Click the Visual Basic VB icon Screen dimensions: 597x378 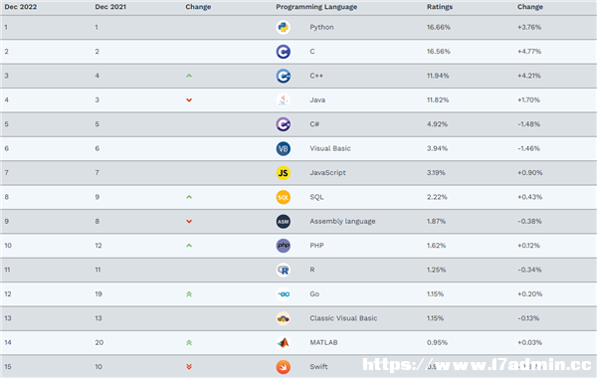tap(283, 148)
